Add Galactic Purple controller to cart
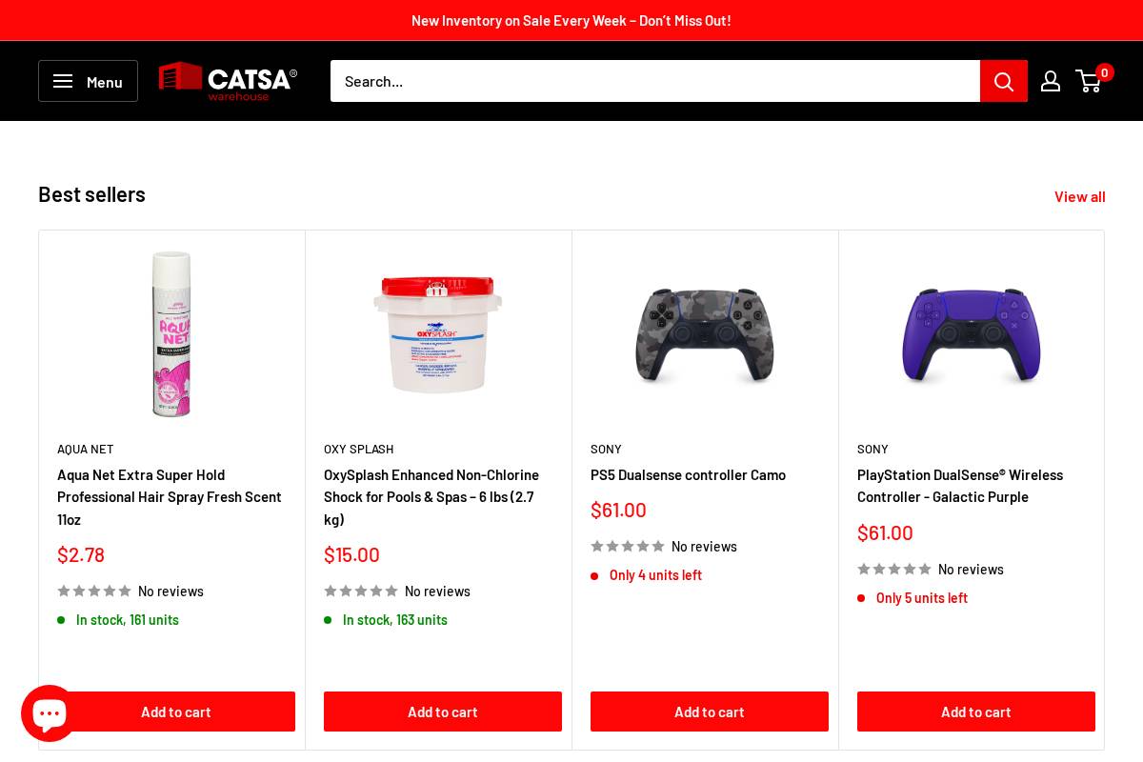The height and width of the screenshot is (762, 1143). pyautogui.click(x=976, y=712)
